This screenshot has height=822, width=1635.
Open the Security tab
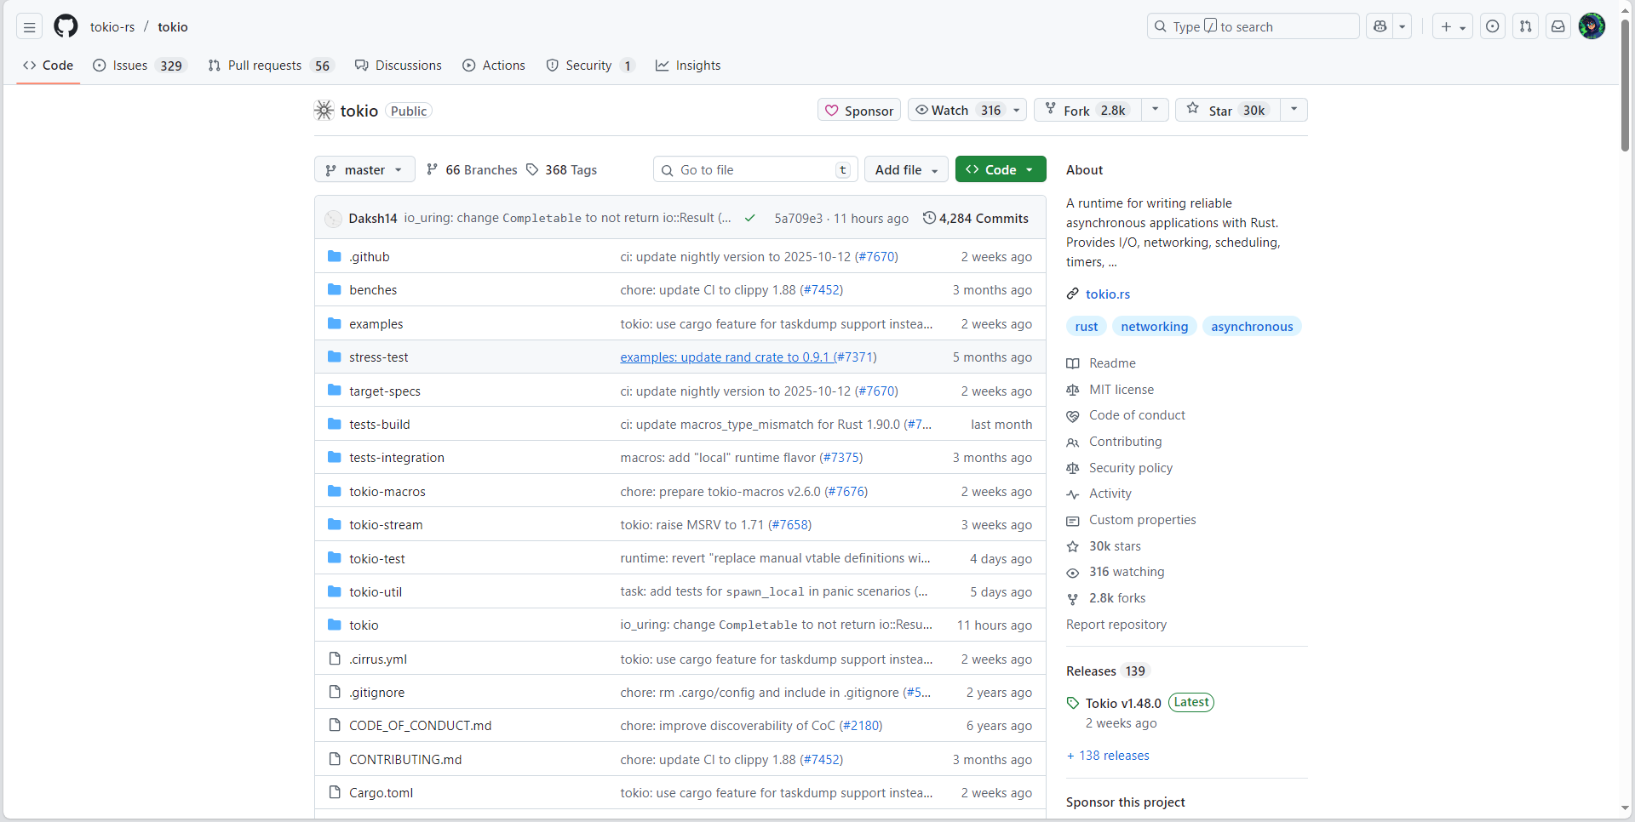tap(591, 66)
